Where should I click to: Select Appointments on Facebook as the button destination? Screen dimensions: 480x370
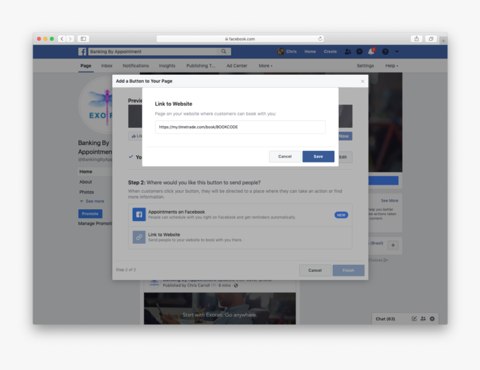pos(240,214)
